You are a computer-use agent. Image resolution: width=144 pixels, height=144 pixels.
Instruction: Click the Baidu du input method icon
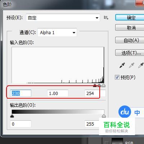[x=125, y=112]
